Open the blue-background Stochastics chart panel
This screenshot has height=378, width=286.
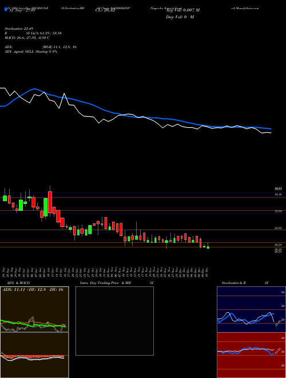pos(251,309)
